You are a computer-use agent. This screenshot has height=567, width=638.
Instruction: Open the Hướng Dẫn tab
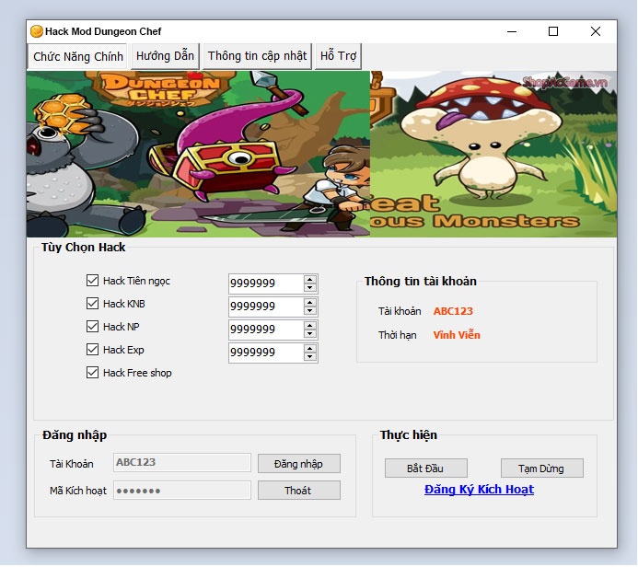tap(165, 56)
